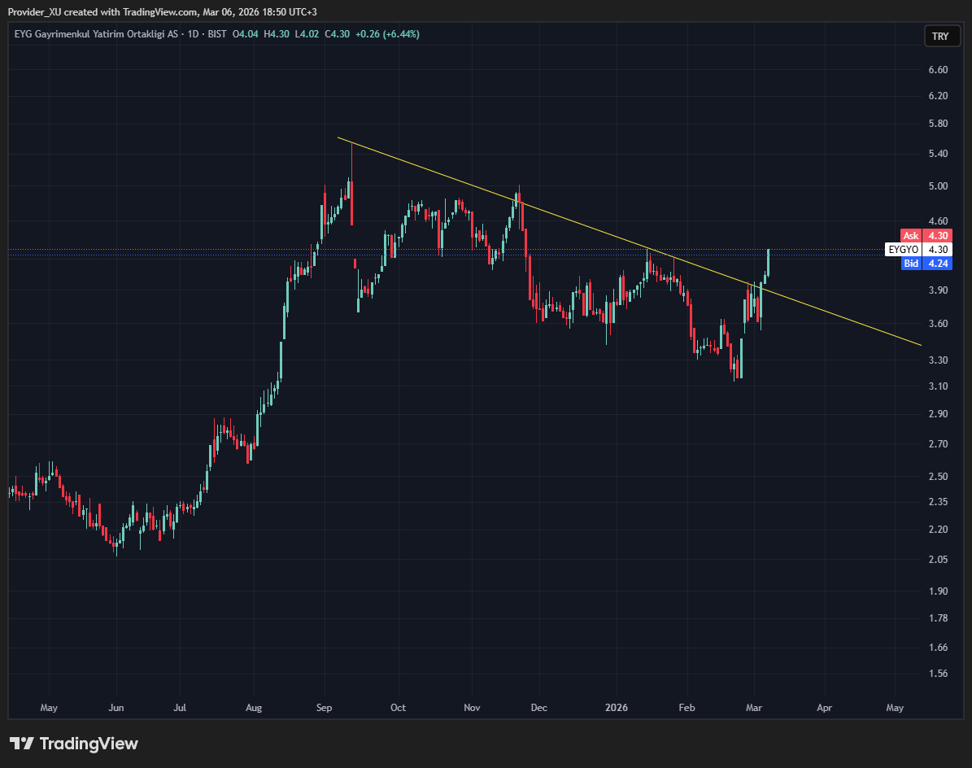Click the first May label on time axis
972x768 pixels.
pos(48,707)
